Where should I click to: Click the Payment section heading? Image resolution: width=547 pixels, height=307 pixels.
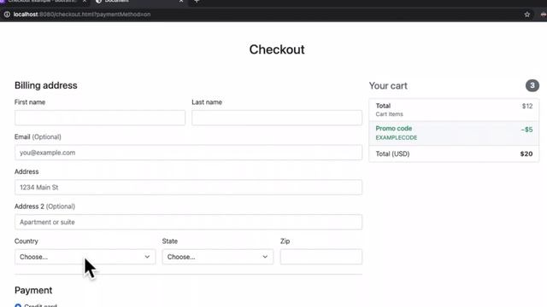(x=33, y=290)
